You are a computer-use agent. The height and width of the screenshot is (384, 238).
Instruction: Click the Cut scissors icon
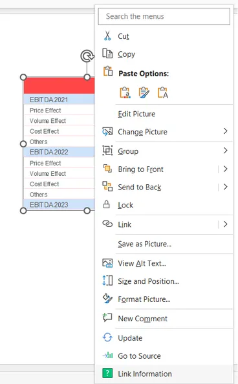coord(107,36)
